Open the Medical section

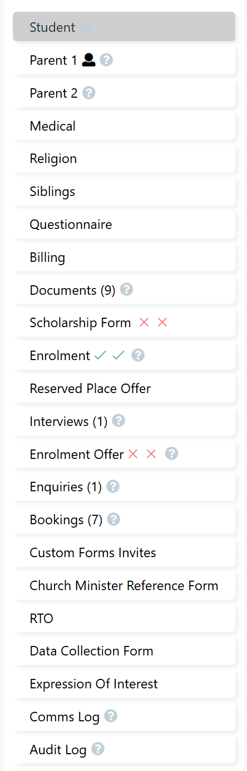[125, 126]
